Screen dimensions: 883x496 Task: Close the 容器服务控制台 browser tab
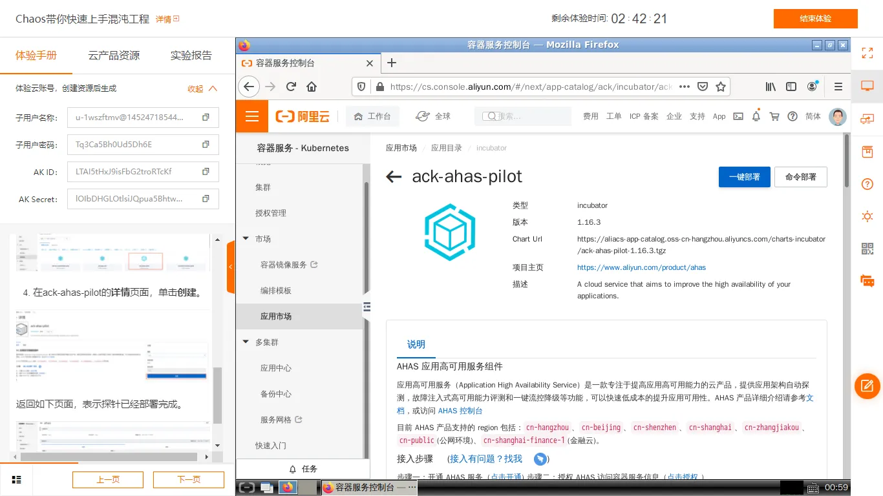pyautogui.click(x=370, y=63)
